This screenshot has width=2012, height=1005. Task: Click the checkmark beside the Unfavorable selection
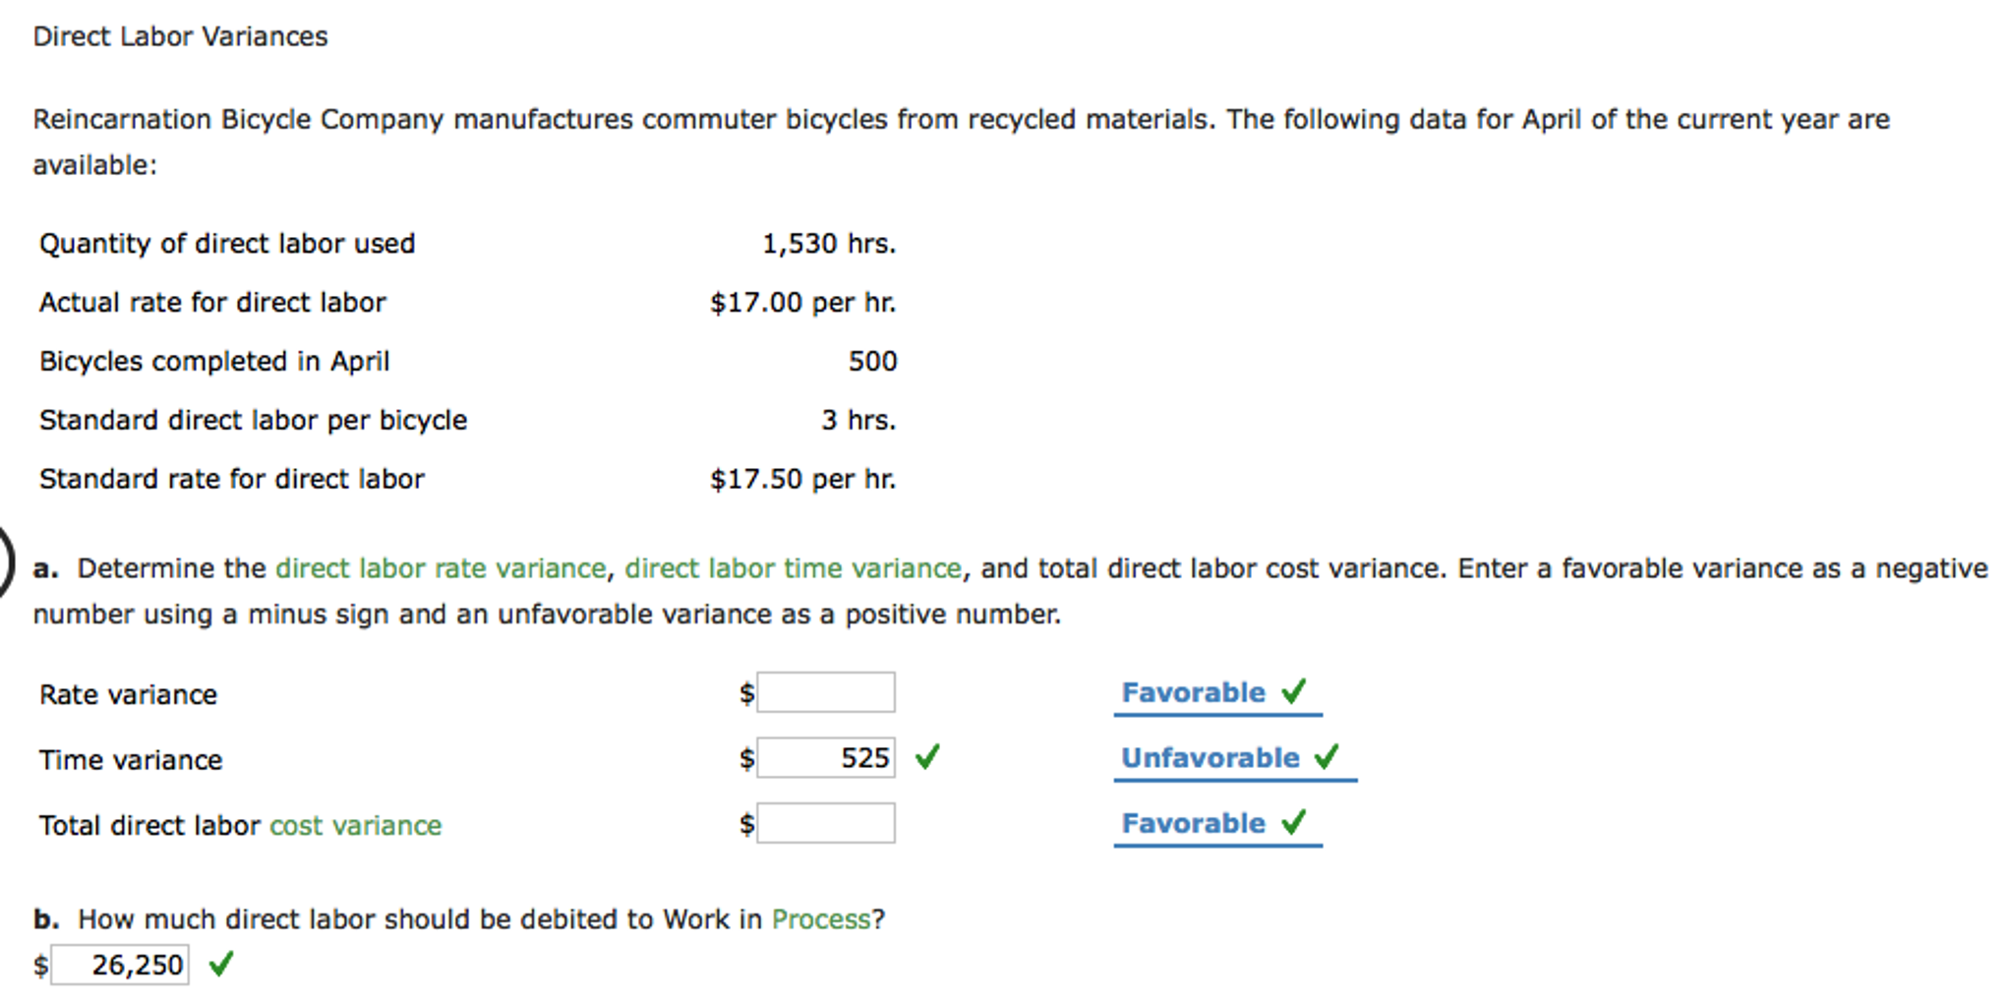click(x=1327, y=757)
